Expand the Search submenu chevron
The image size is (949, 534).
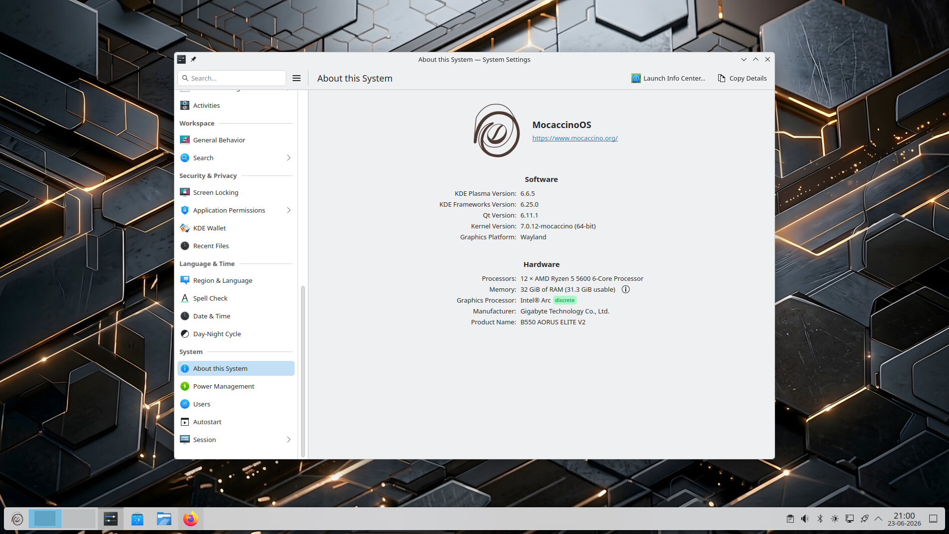click(289, 158)
